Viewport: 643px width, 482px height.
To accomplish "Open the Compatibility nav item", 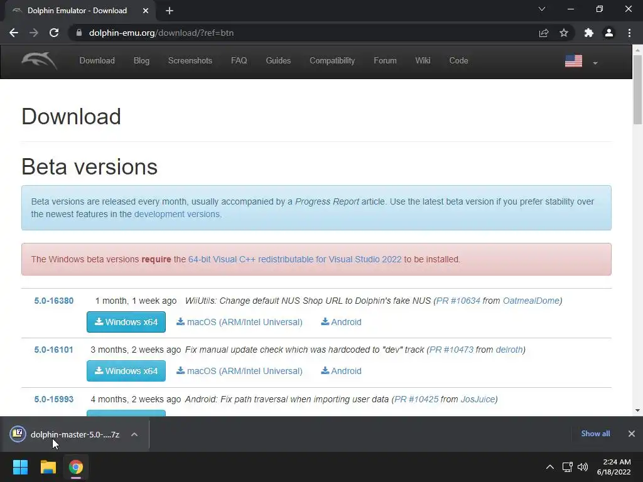I will click(332, 61).
